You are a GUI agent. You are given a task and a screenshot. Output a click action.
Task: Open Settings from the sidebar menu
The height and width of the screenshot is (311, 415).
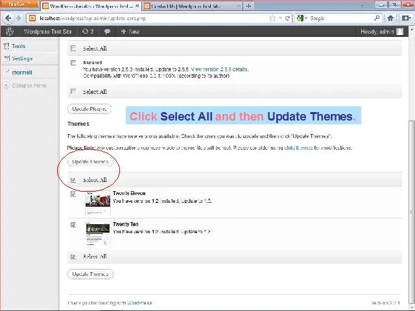[21, 58]
